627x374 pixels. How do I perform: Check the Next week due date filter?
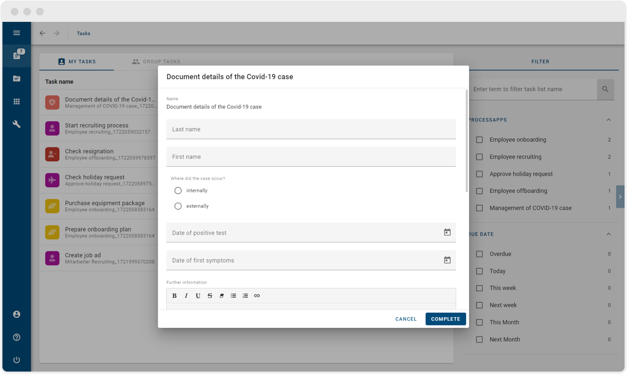pyautogui.click(x=479, y=305)
